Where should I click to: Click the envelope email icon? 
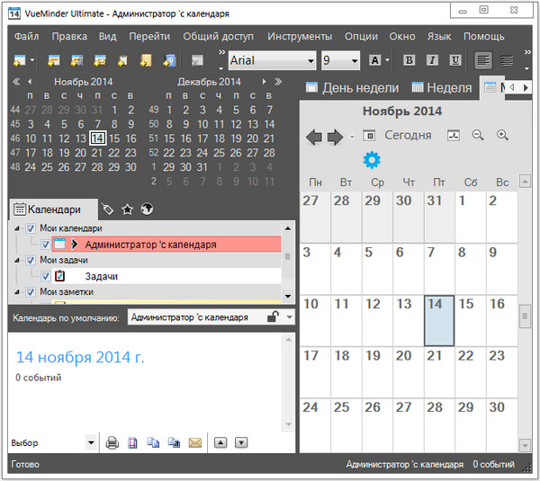(x=195, y=443)
